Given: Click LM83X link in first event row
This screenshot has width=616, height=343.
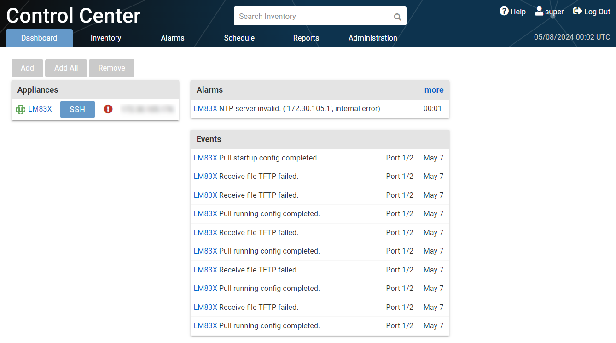Looking at the screenshot, I should [x=205, y=158].
